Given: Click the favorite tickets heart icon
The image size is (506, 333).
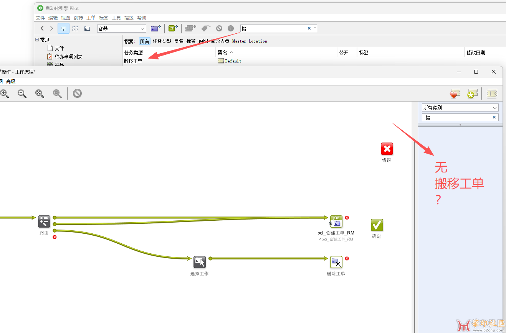Looking at the screenshot, I should [x=455, y=94].
